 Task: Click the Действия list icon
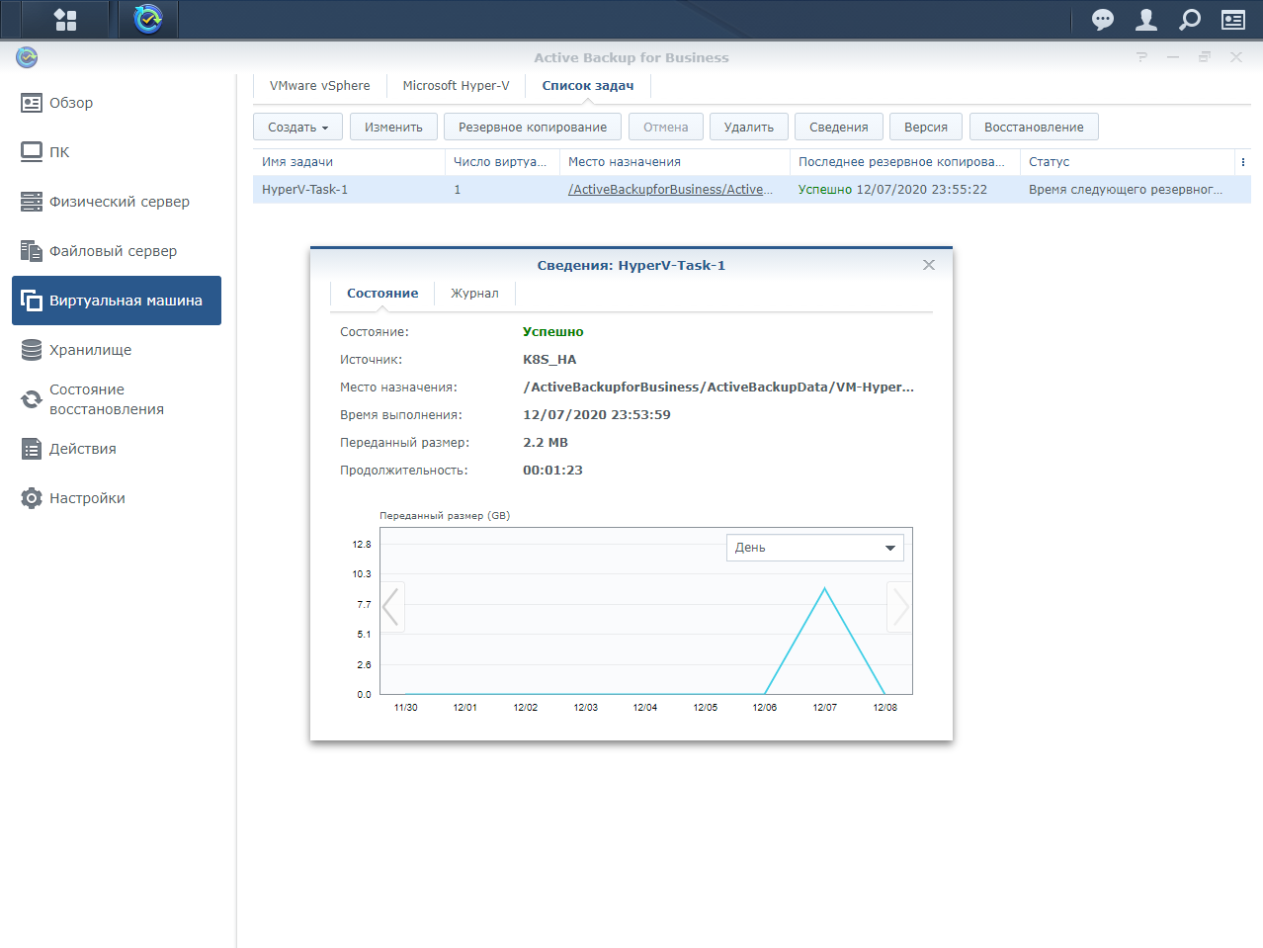click(32, 449)
